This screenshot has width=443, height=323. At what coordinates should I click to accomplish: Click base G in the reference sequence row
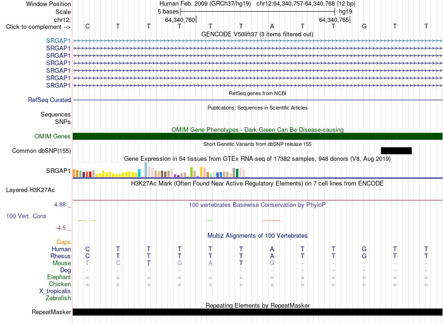pos(364,26)
